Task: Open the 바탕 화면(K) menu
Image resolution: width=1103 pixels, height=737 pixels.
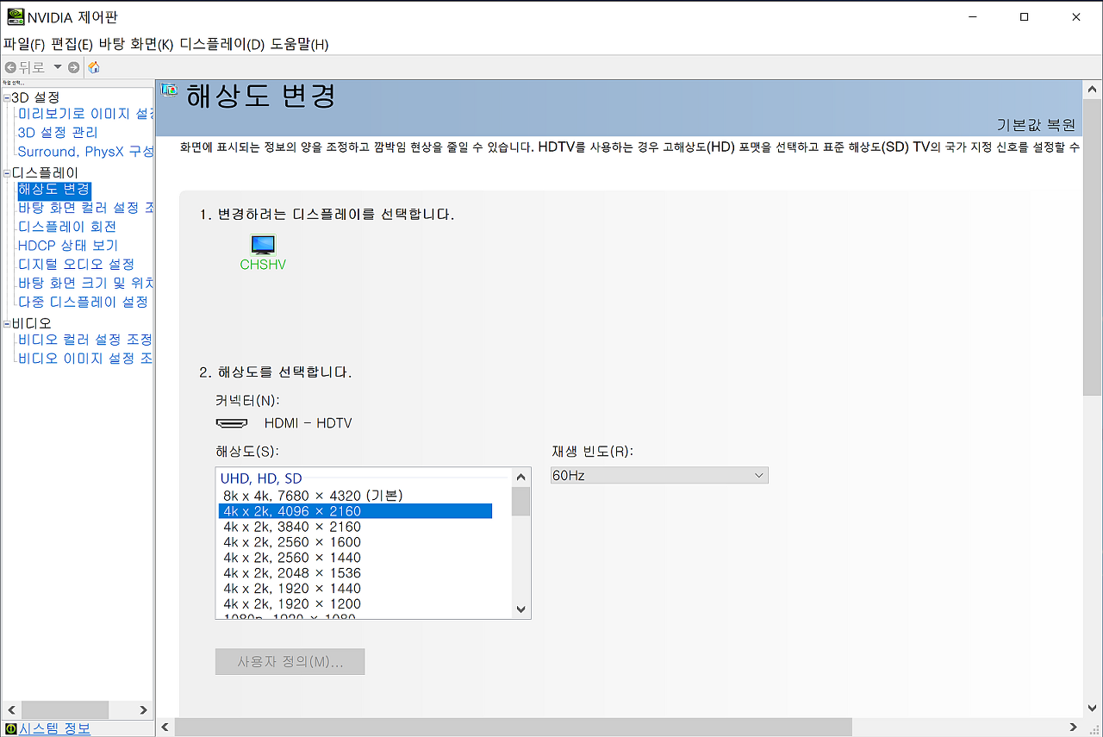Action: coord(135,44)
